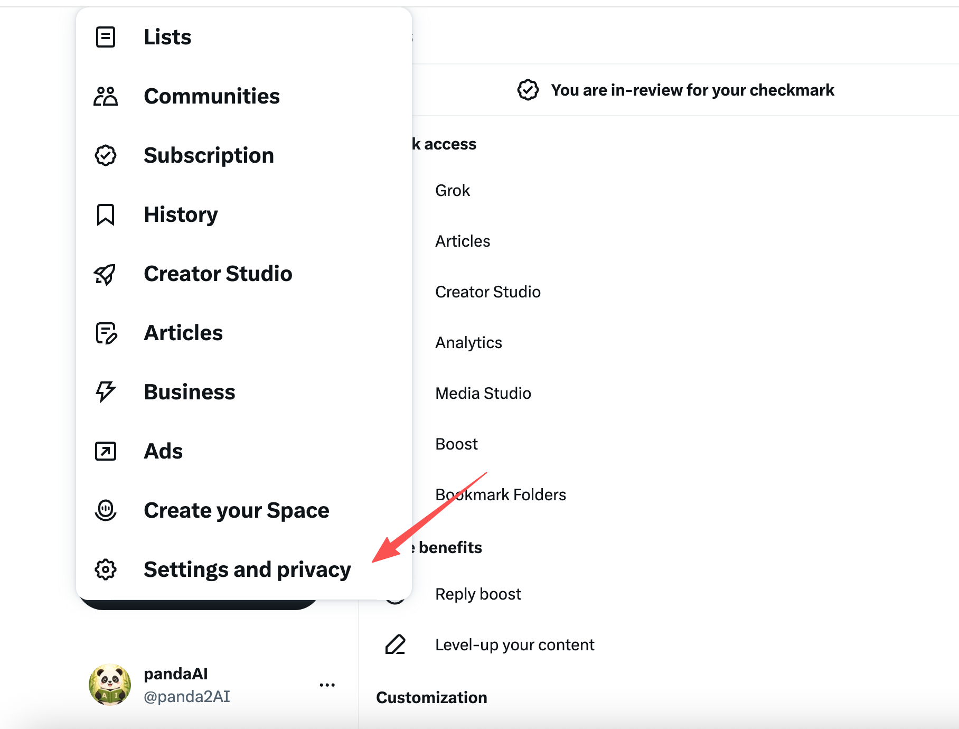Click the Lists icon in menu
The height and width of the screenshot is (729, 959).
click(106, 37)
